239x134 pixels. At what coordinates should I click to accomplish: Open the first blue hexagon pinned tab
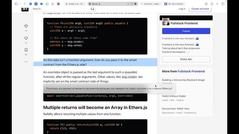click(31, 4)
